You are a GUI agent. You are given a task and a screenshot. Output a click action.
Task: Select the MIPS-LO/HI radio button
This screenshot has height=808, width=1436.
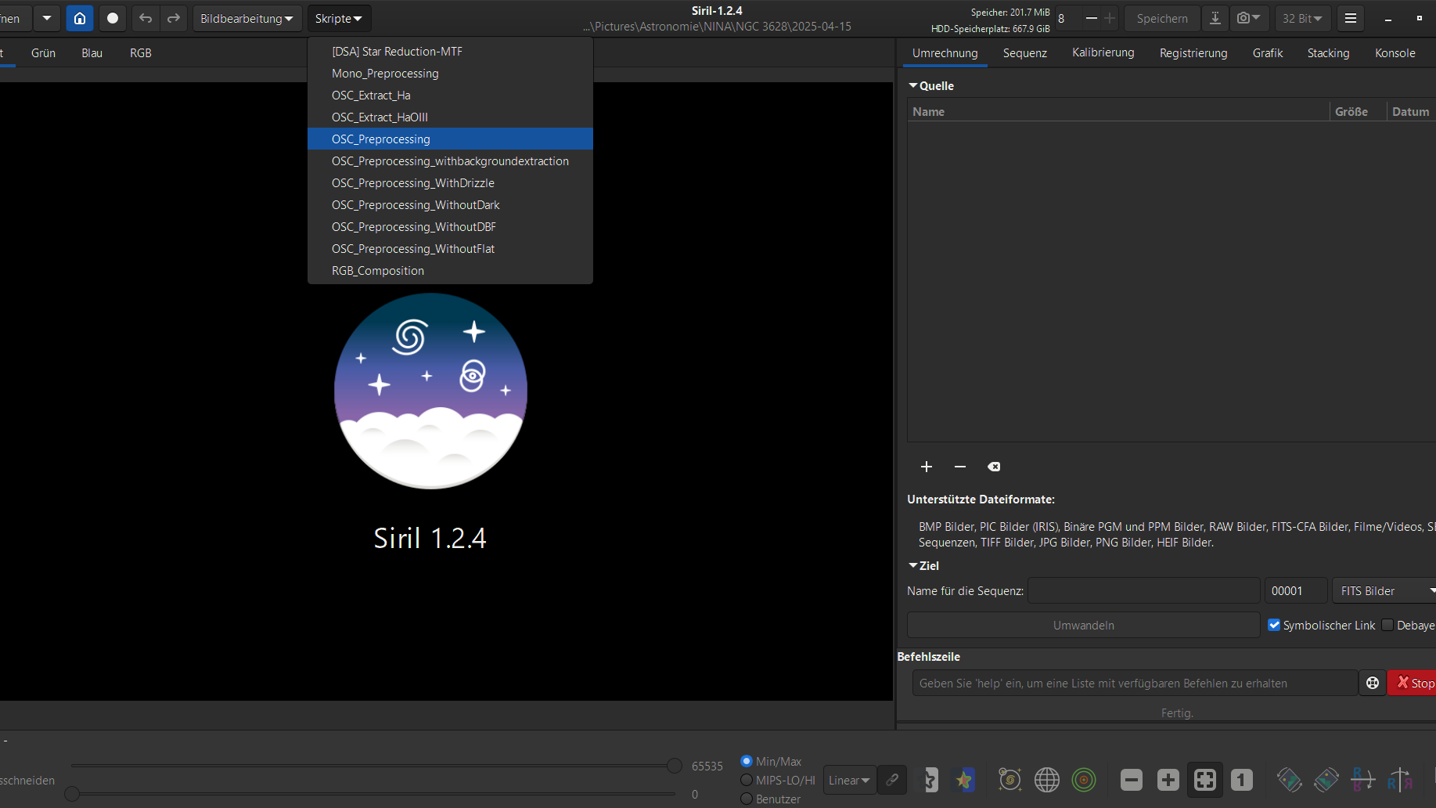(x=747, y=780)
